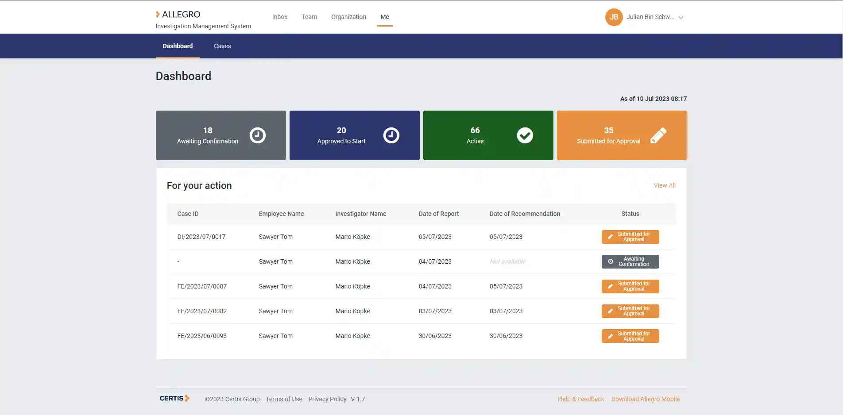
Task: Click the Julian Bin Schw... user name
Action: point(650,17)
